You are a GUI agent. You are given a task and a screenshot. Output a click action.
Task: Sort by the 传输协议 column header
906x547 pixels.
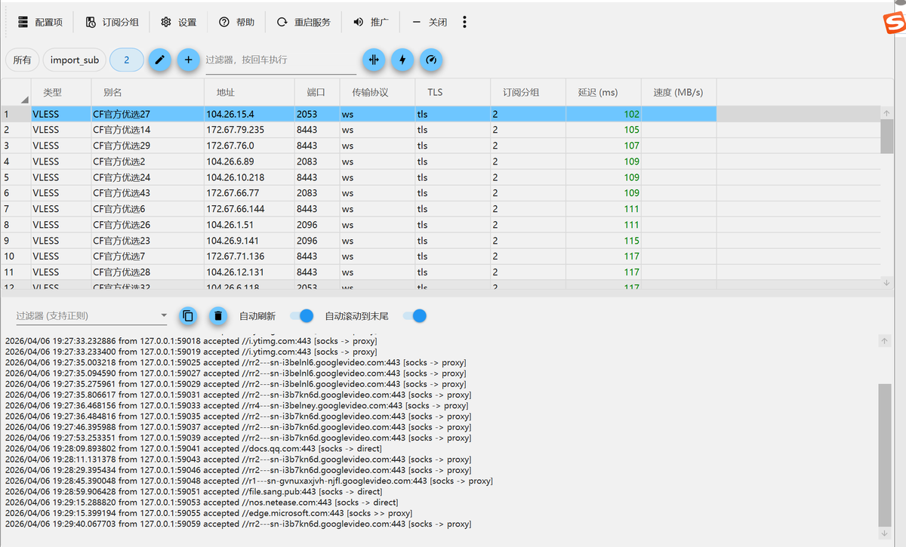tap(377, 92)
